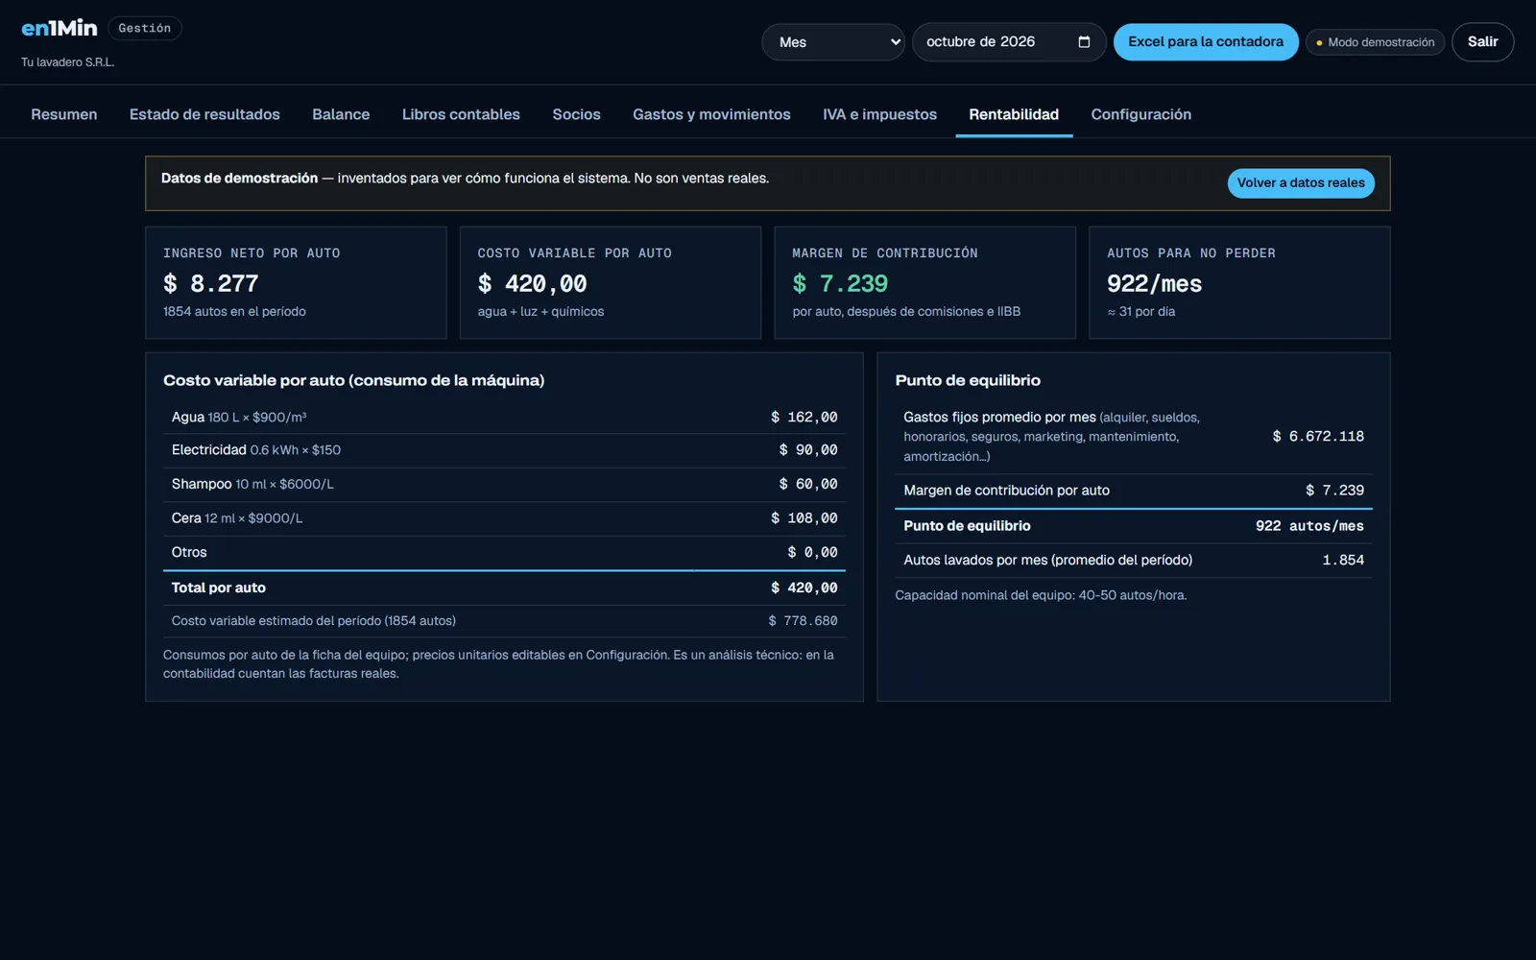1536x960 pixels.
Task: Click the $ 8.277 ingreso neto value
Action: 211,284
